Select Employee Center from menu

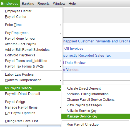click(31, 11)
